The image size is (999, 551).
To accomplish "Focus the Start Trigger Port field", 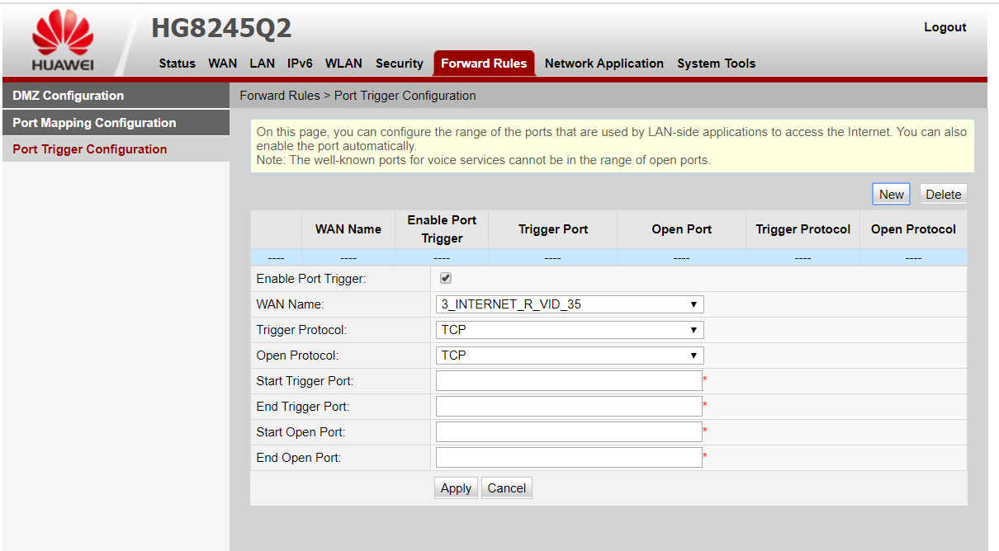I will [x=569, y=381].
